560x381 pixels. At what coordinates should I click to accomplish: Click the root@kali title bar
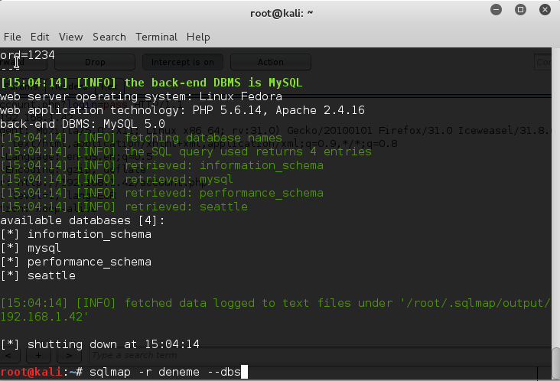280,13
